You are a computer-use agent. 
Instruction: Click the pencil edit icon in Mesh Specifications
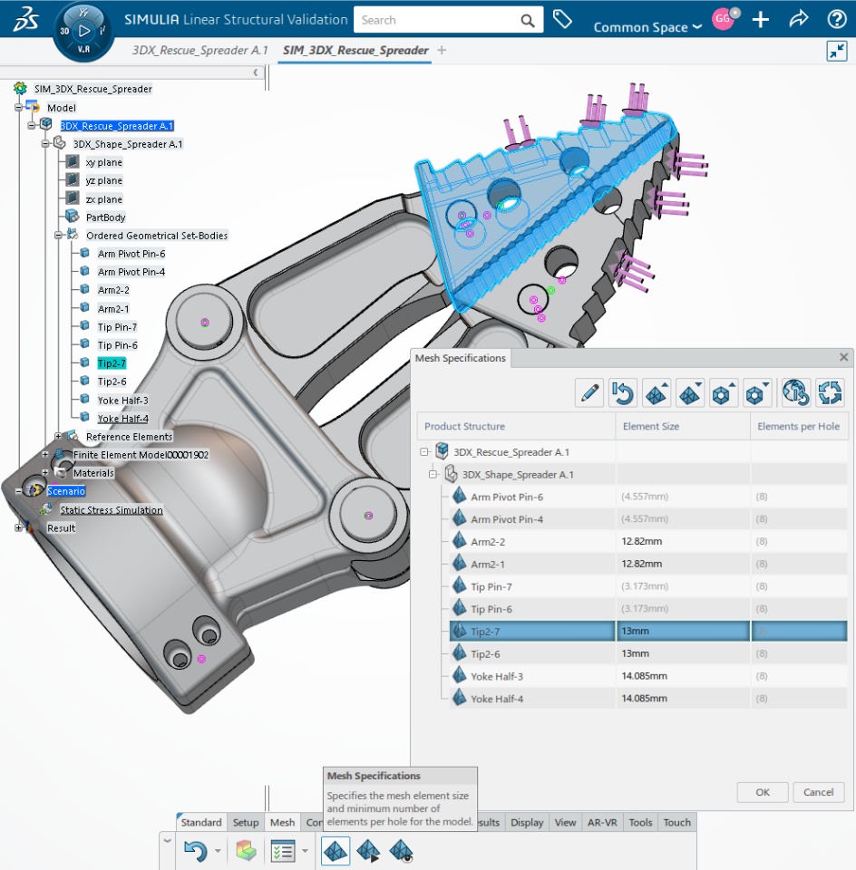pyautogui.click(x=589, y=392)
